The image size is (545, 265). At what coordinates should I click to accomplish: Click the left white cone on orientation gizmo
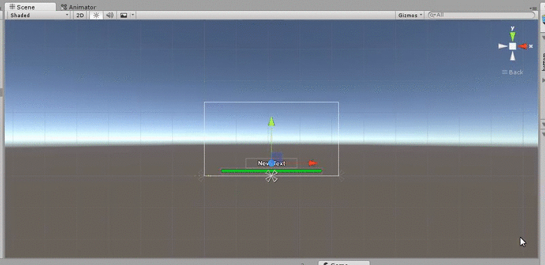(x=503, y=46)
